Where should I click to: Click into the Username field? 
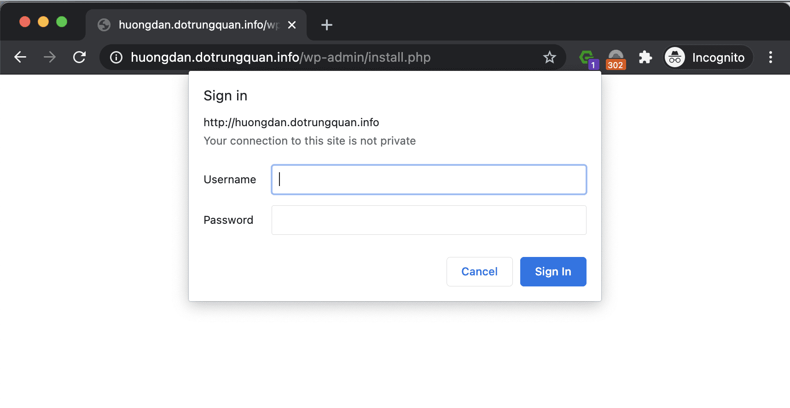(429, 180)
